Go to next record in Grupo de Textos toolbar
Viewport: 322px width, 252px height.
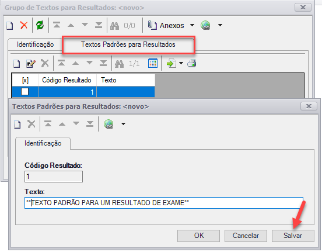point(85,25)
